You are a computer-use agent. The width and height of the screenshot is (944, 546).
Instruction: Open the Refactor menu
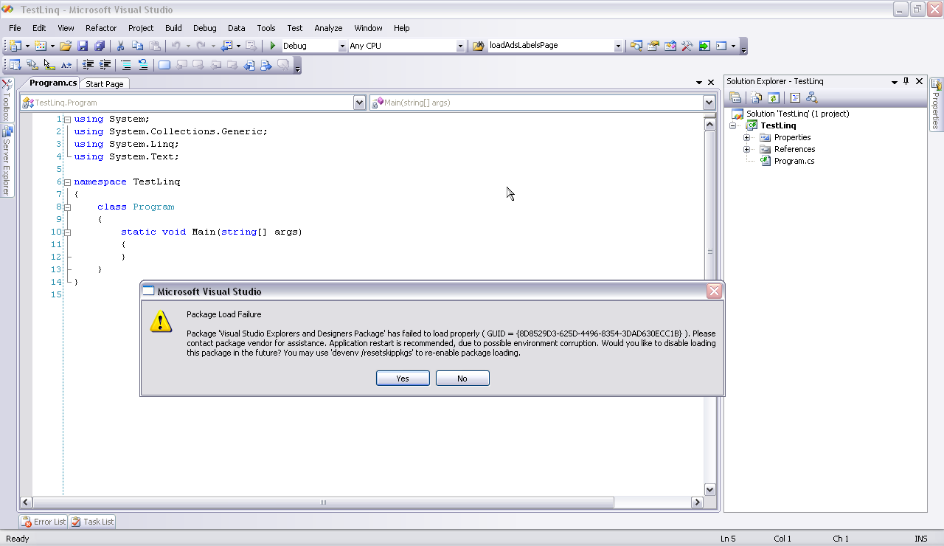(101, 28)
